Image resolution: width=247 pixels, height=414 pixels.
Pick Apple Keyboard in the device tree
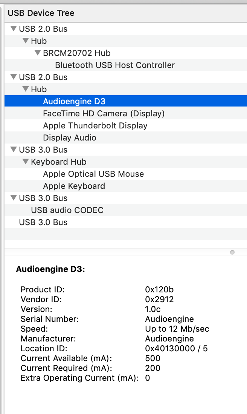(x=74, y=186)
